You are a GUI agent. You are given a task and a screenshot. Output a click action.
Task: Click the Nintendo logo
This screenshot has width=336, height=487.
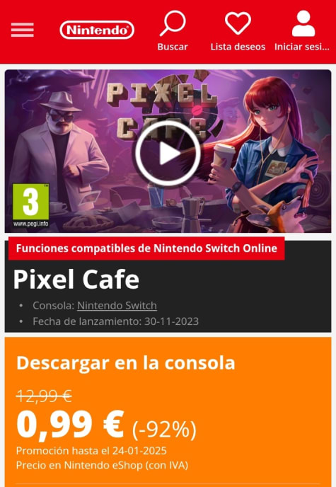(97, 30)
